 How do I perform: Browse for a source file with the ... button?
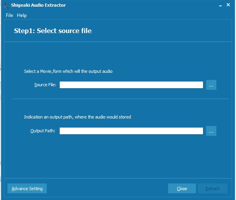[211, 85]
